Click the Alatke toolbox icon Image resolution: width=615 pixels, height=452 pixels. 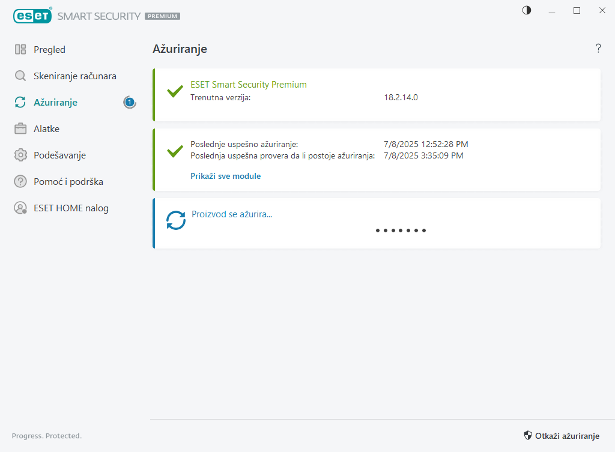pyautogui.click(x=20, y=129)
